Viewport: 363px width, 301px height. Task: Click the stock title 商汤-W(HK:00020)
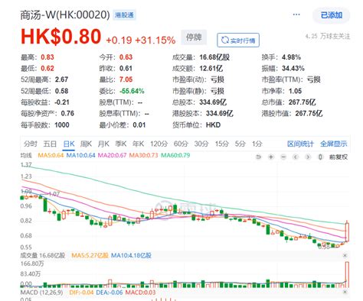tap(65, 15)
